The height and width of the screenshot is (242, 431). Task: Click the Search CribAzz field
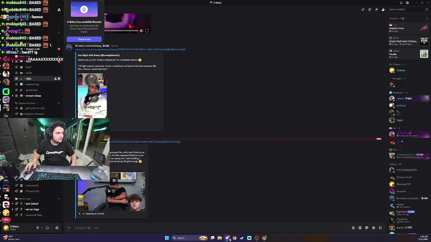pos(408,9)
